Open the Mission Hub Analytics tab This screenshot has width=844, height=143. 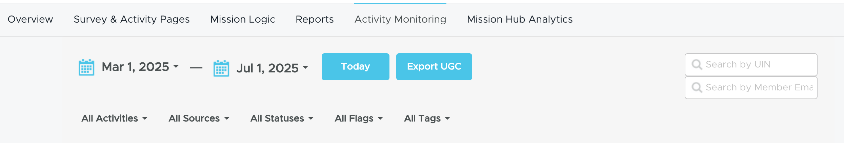point(520,20)
